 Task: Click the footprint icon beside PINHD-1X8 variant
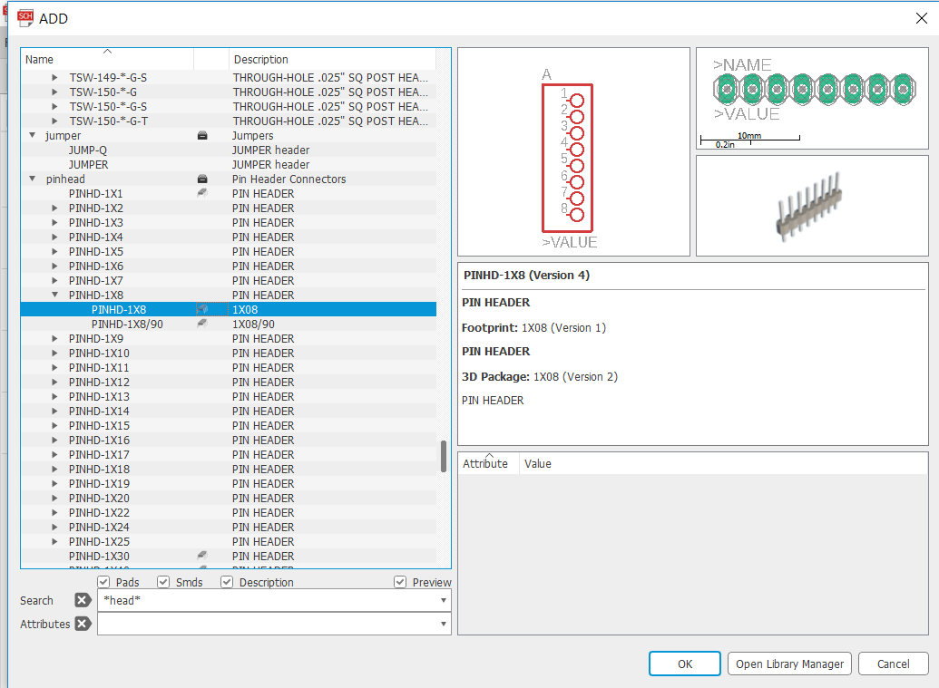[201, 309]
